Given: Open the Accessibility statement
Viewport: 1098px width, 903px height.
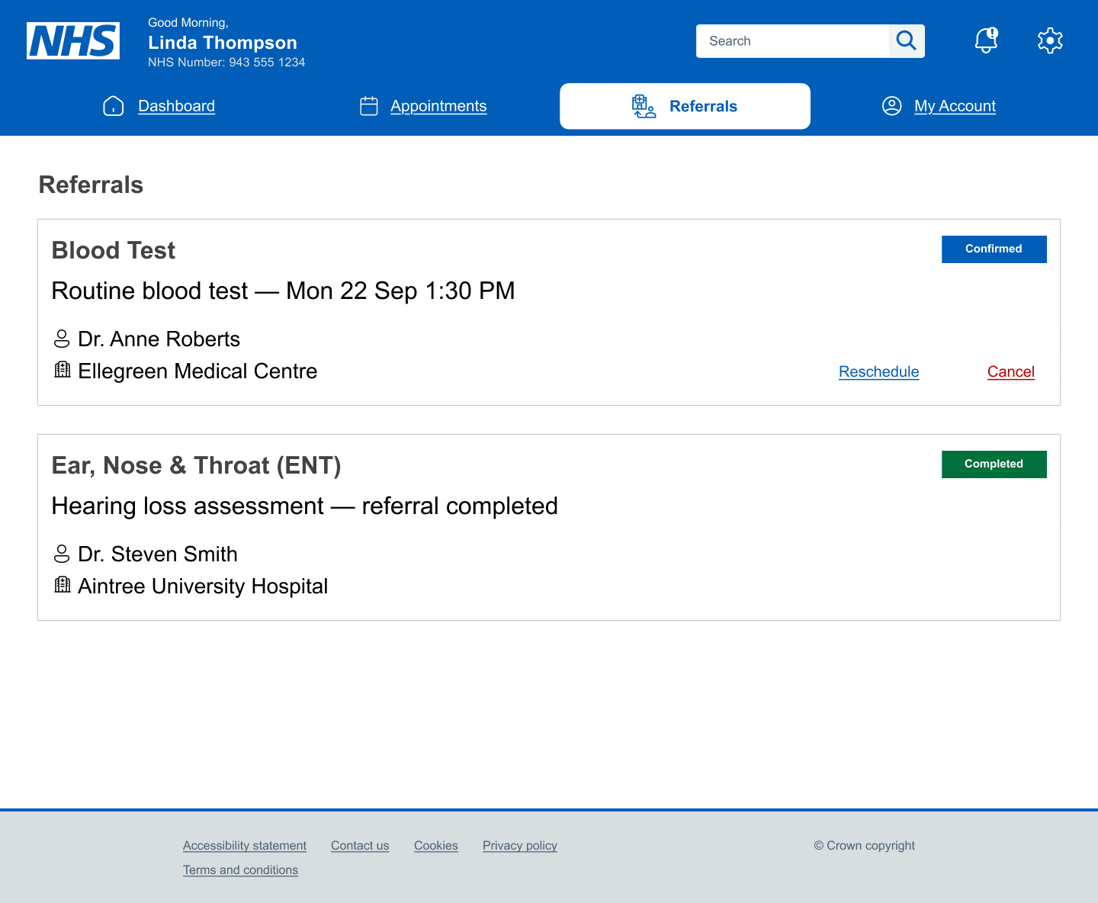Looking at the screenshot, I should [244, 846].
